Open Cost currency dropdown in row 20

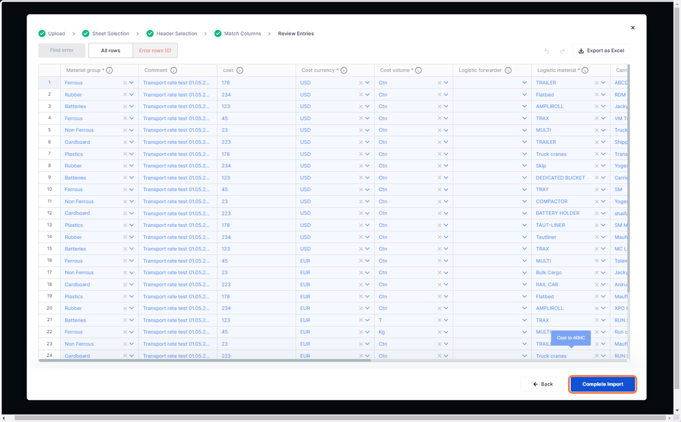tap(367, 309)
